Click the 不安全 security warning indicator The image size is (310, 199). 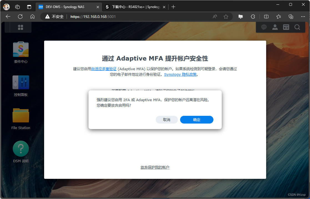54,17
